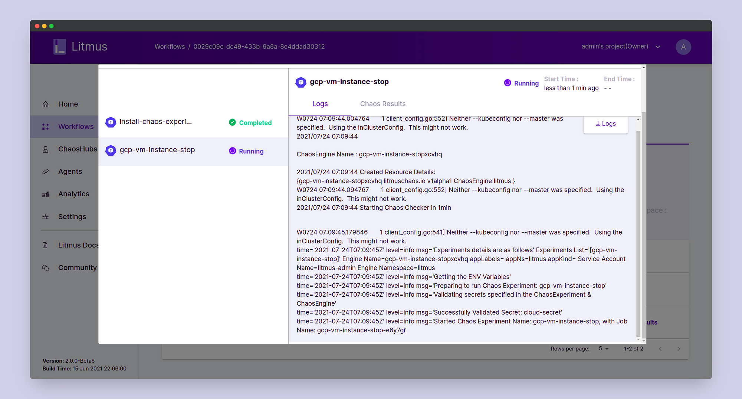Click the Settings sliders icon

tap(46, 217)
